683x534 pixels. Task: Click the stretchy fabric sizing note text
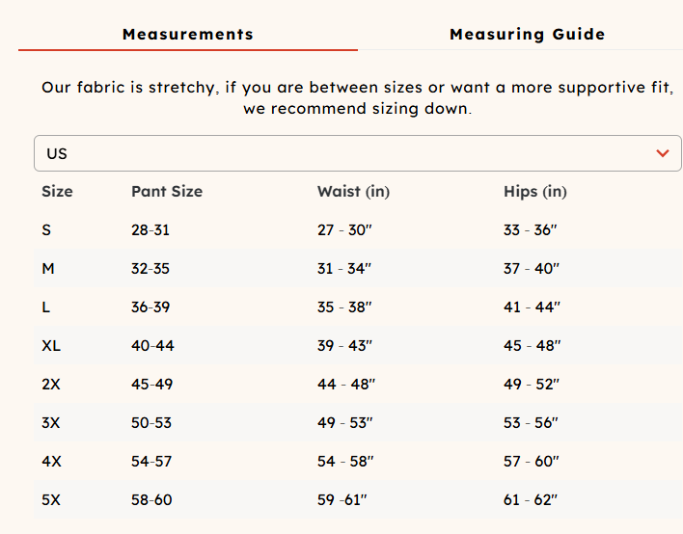click(x=357, y=97)
